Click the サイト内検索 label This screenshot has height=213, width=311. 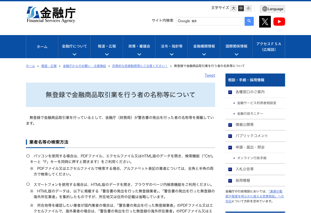point(162,21)
